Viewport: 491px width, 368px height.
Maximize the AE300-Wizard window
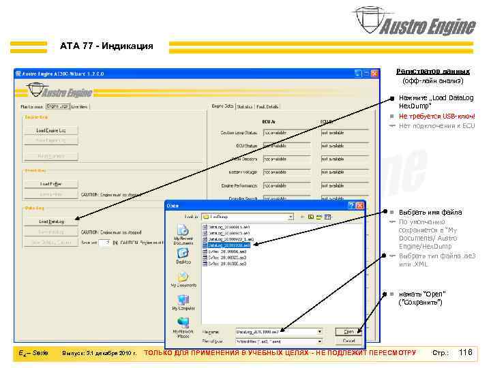coord(366,74)
